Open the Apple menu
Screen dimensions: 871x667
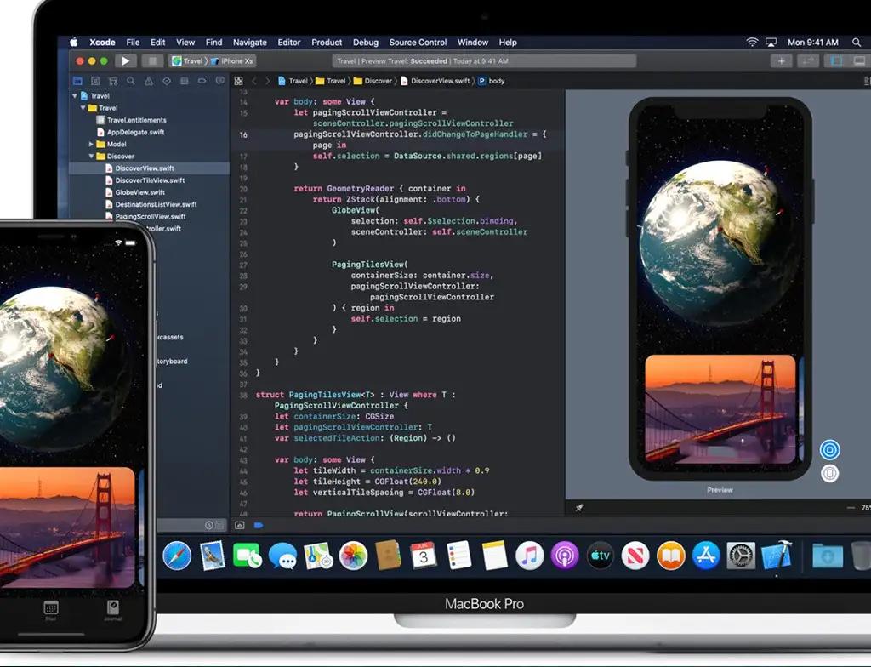pos(74,43)
